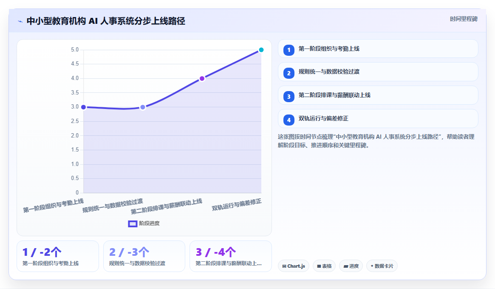Screen dimensions: 495x289
Task: Select the purple data point at value 4.0
Action: [x=202, y=78]
